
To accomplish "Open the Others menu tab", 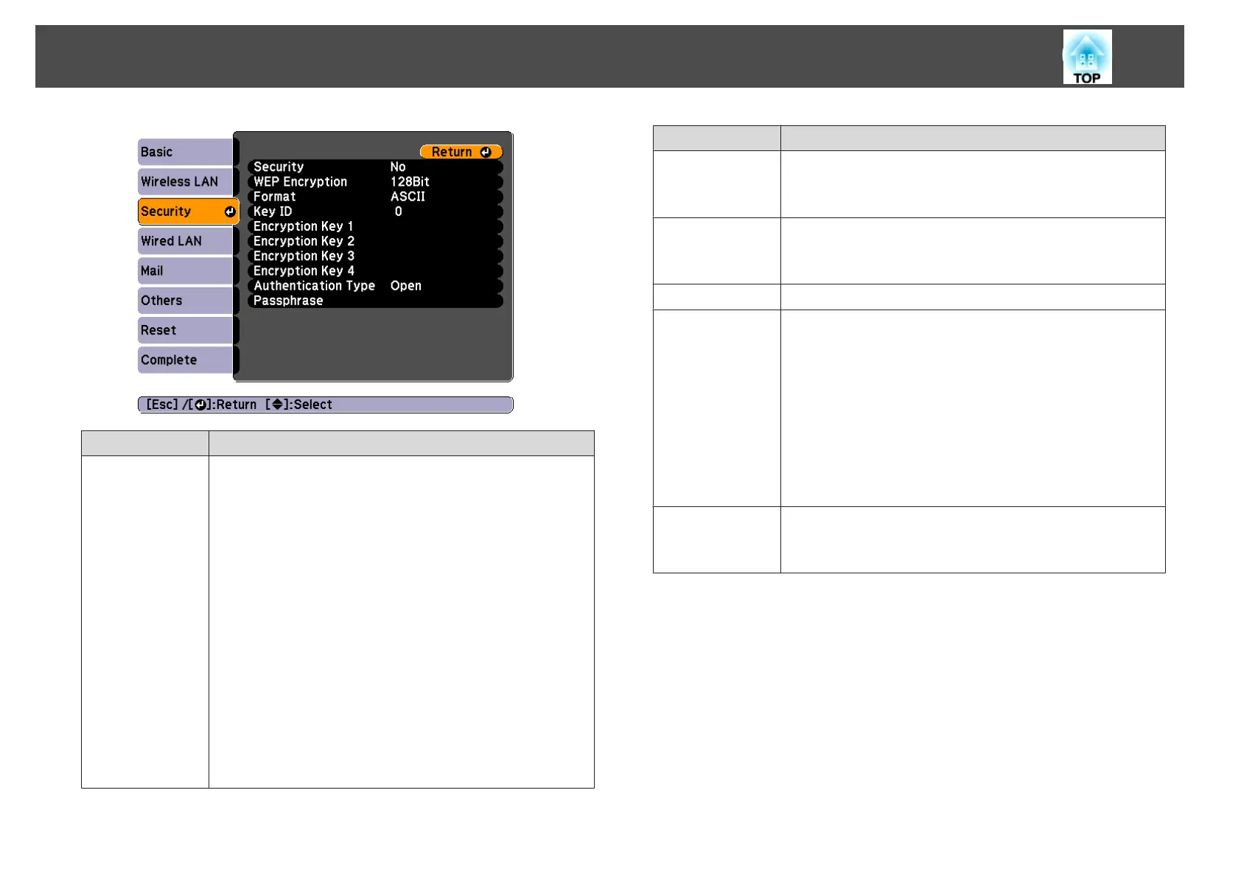I will (185, 301).
